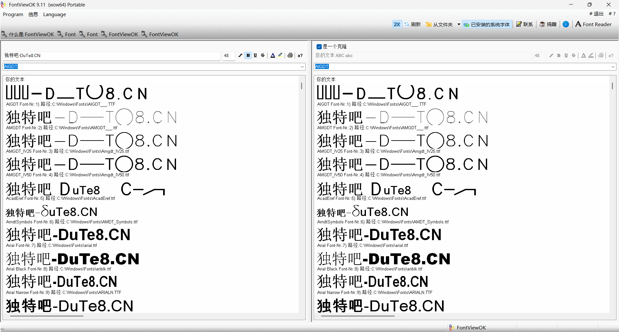The image size is (619, 332).
Task: Pick highlight background color in left pane
Action: (x=280, y=55)
